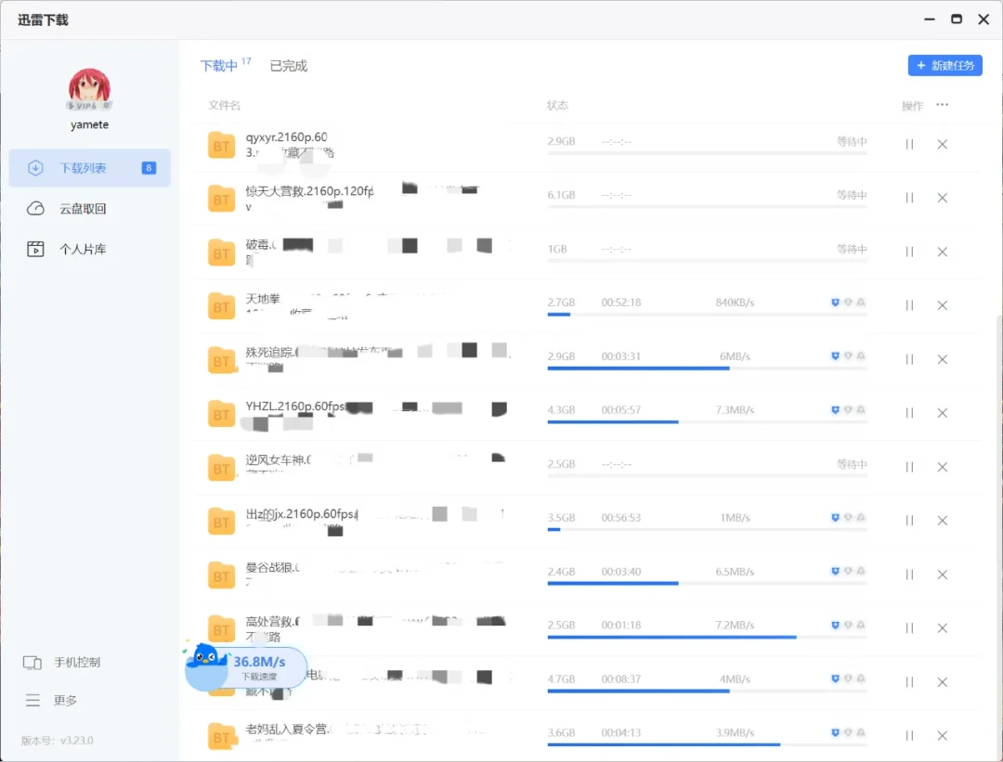Click the BT folder icon of 曼谷战狼
The width and height of the screenshot is (1003, 762).
coord(221,575)
